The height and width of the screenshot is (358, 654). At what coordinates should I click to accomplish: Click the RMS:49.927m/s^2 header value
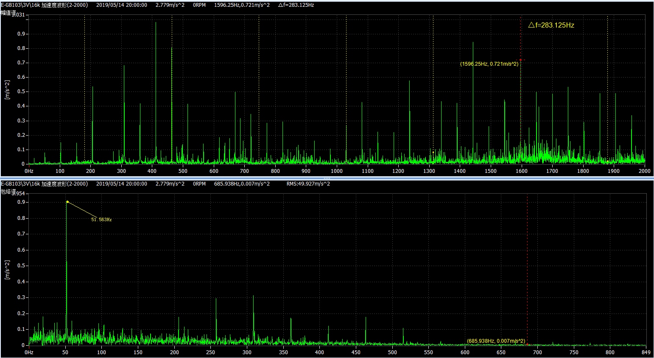[308, 184]
